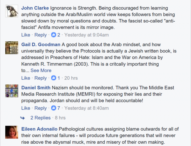191x146 pixels.
Task: Click the Yesterday at 8:40am timestamp
Action: [x=86, y=108]
